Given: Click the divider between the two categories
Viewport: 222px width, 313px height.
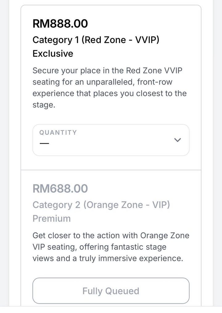Looking at the screenshot, I should pyautogui.click(x=111, y=170).
